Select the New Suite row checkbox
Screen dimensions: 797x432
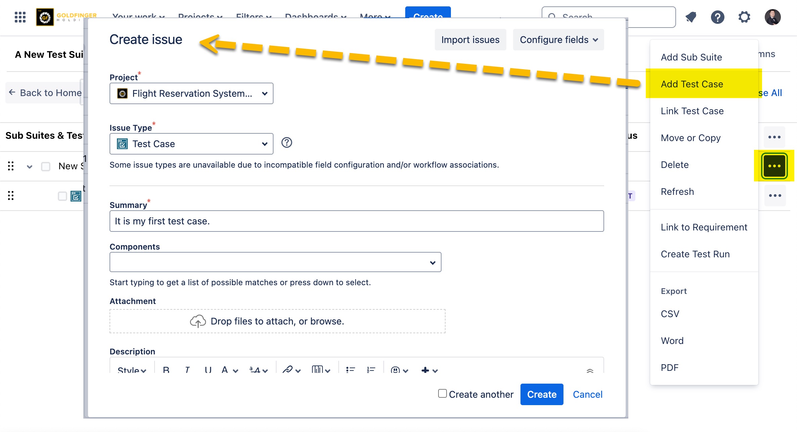point(46,166)
